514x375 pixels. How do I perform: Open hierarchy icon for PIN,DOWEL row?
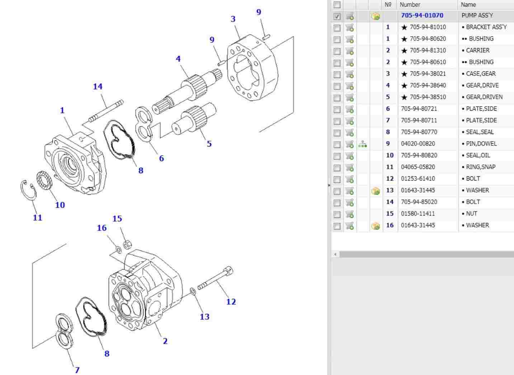tap(363, 144)
